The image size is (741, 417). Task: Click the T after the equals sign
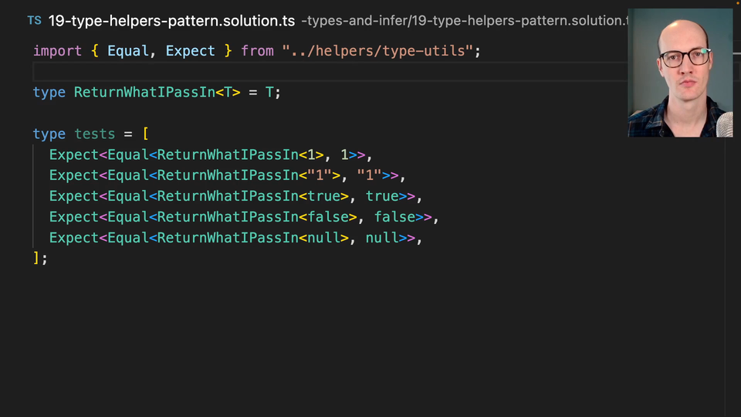(269, 93)
